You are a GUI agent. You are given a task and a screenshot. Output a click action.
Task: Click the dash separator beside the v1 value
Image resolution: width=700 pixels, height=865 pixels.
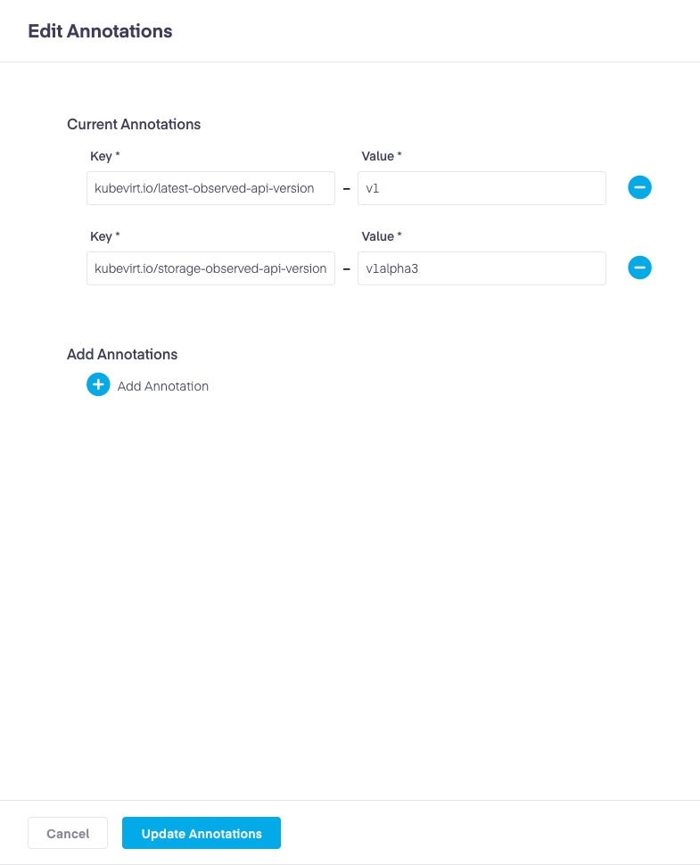click(x=346, y=189)
